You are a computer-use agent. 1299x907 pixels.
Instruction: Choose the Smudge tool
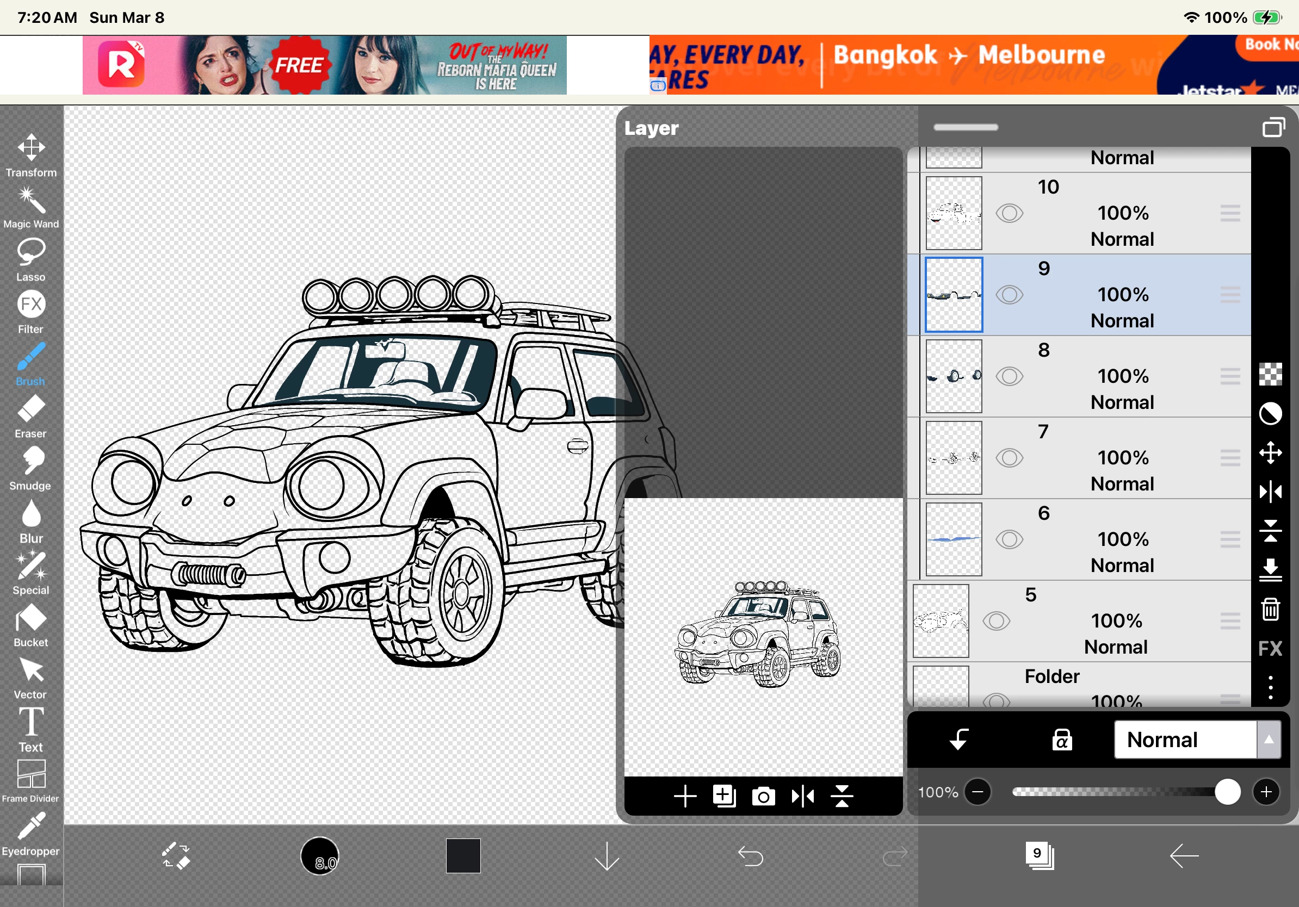[x=30, y=468]
